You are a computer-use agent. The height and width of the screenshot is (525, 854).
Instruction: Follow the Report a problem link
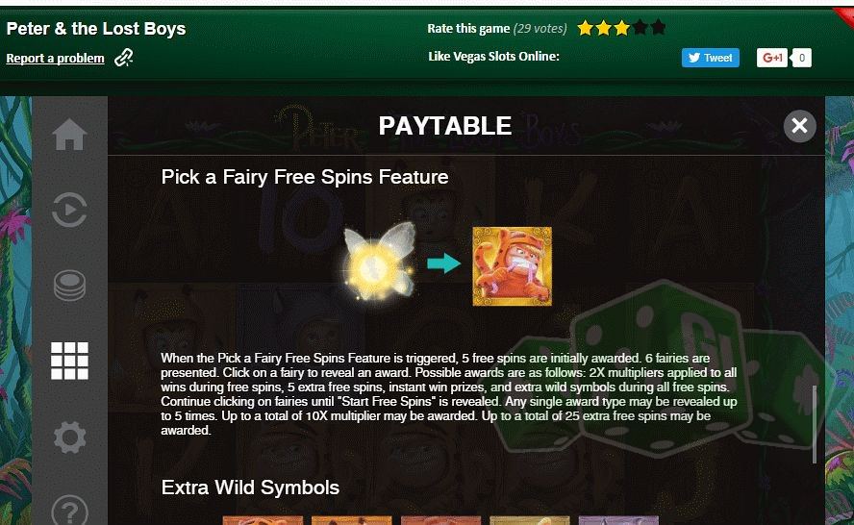pos(55,59)
